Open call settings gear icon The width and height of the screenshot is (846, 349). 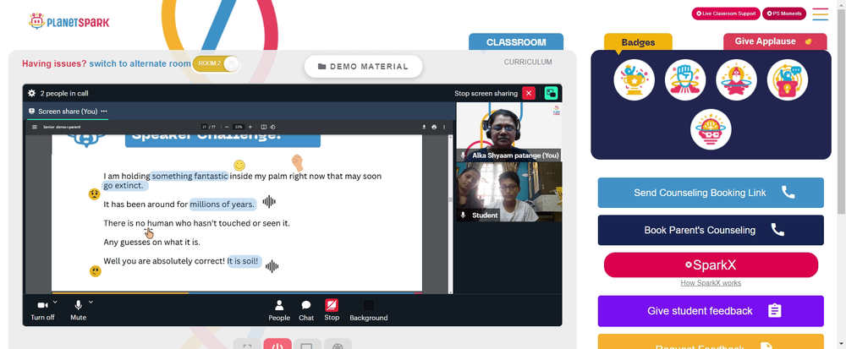click(x=32, y=93)
